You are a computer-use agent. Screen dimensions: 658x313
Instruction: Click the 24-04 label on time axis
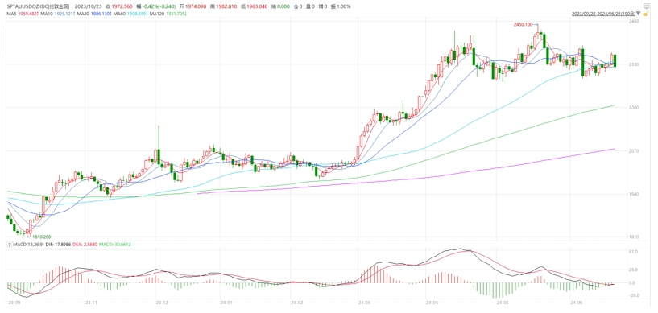coord(432,302)
